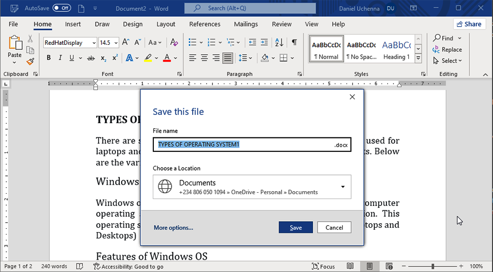Screen dimensions: 493x272
Task: Click Decrease Indent icon
Action: 252,42
